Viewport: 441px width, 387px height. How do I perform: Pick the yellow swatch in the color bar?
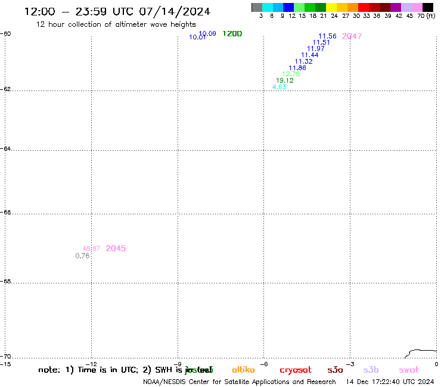(x=331, y=7)
